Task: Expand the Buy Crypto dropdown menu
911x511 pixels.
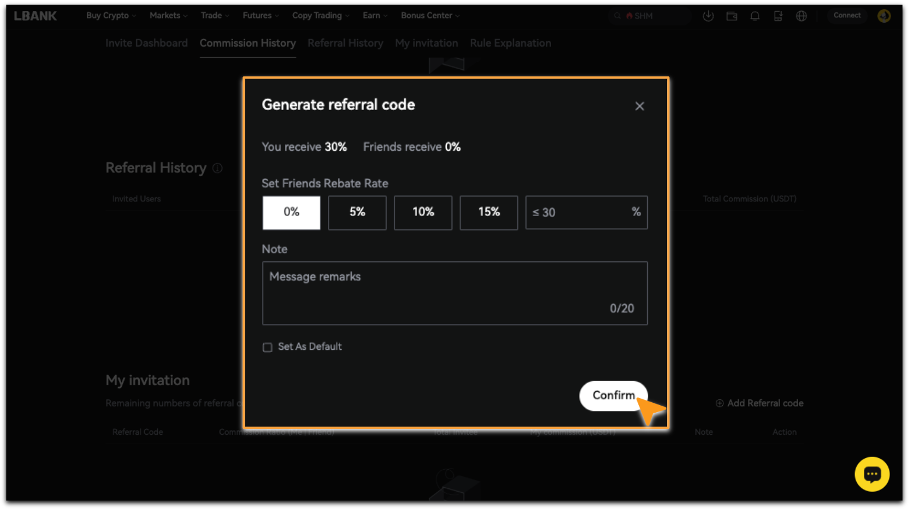Action: [x=111, y=16]
